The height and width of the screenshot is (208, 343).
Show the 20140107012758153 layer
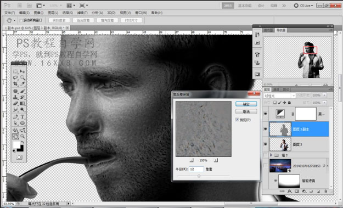266,166
